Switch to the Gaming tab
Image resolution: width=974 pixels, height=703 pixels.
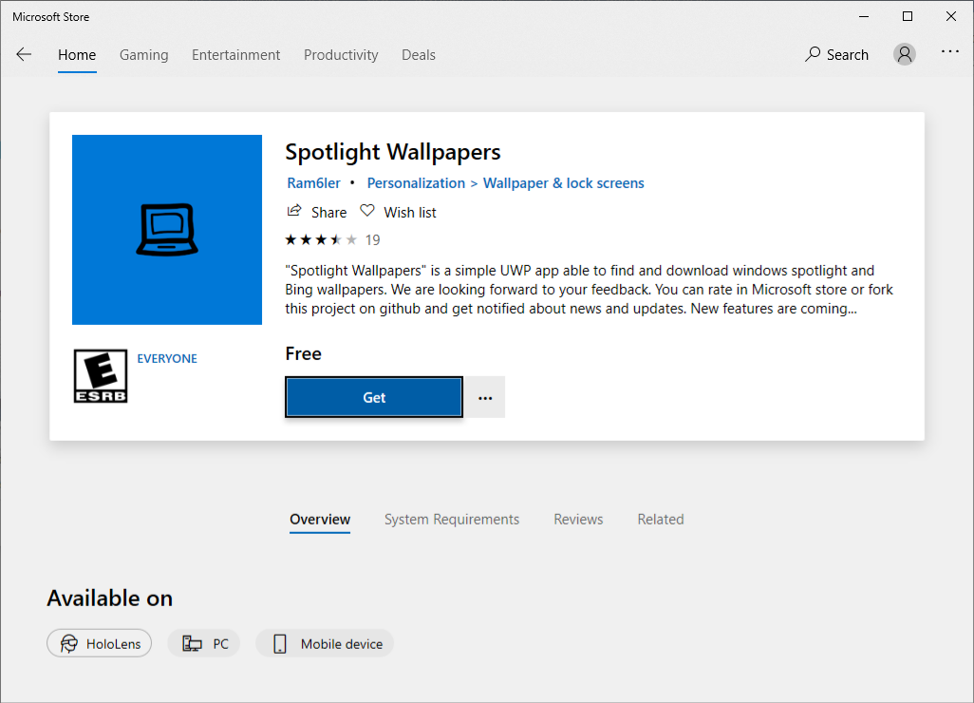click(144, 55)
